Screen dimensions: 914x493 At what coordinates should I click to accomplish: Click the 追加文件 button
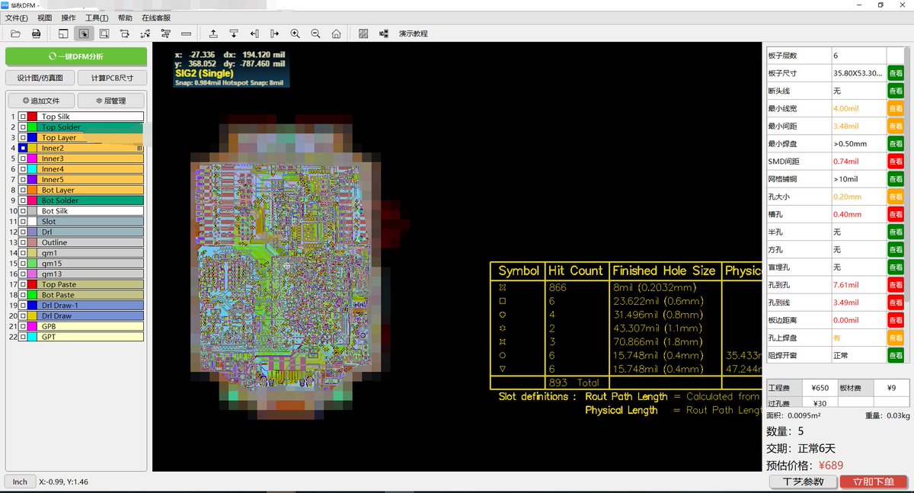coord(41,101)
